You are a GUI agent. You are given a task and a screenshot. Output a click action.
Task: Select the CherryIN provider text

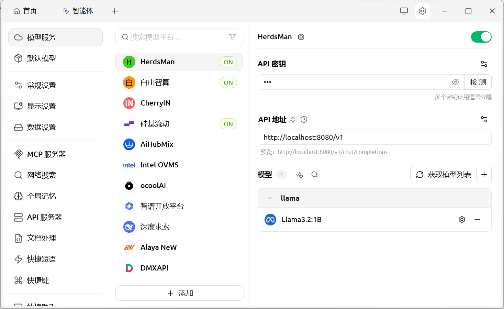(155, 103)
